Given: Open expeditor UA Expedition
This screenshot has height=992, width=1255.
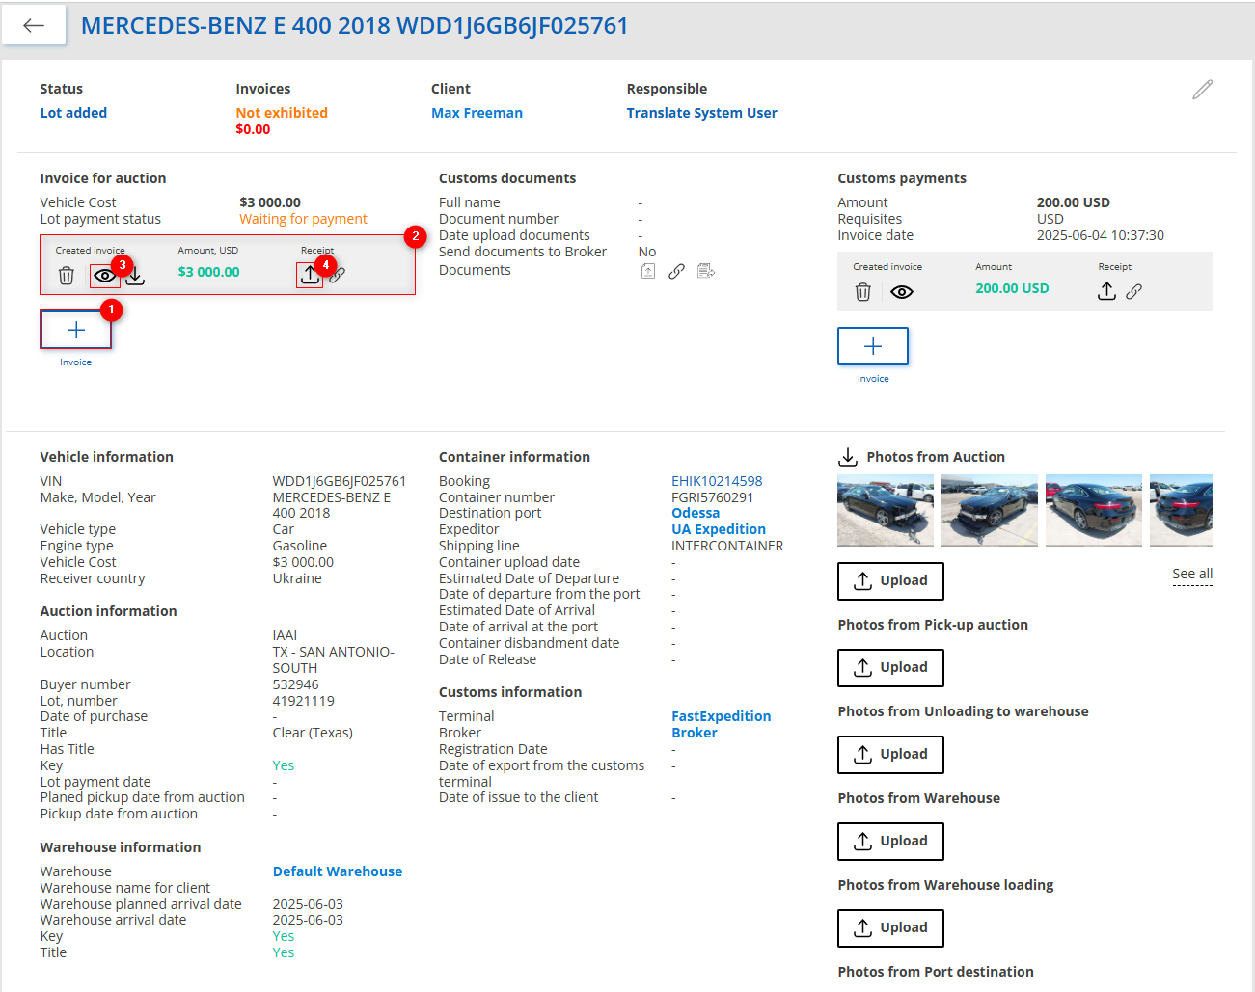Looking at the screenshot, I should coord(719,529).
